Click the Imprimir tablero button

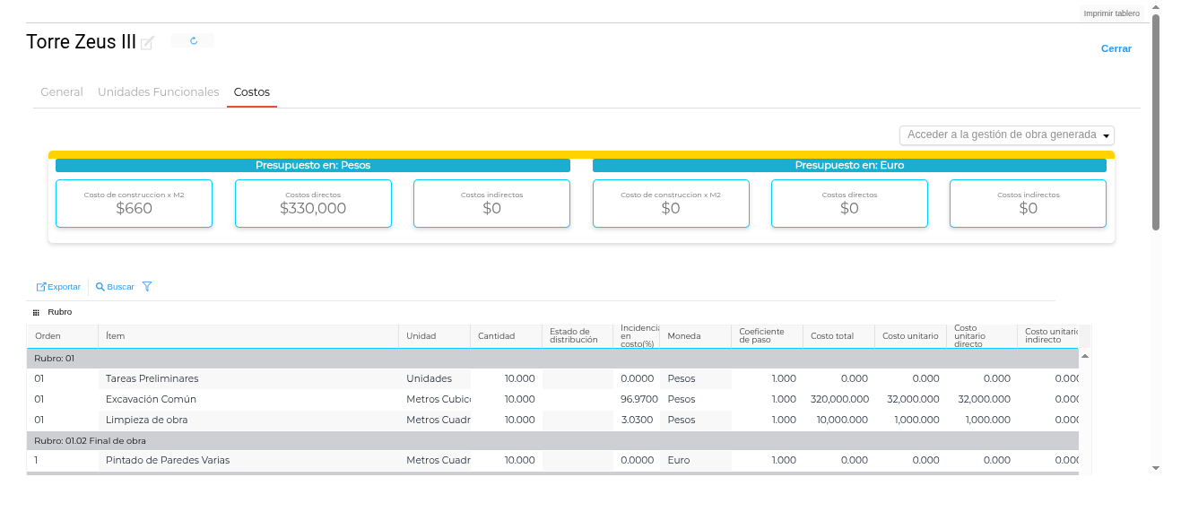coord(1111,13)
